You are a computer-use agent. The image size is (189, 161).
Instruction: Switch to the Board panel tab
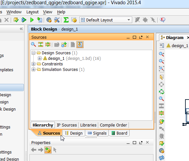click(x=119, y=133)
